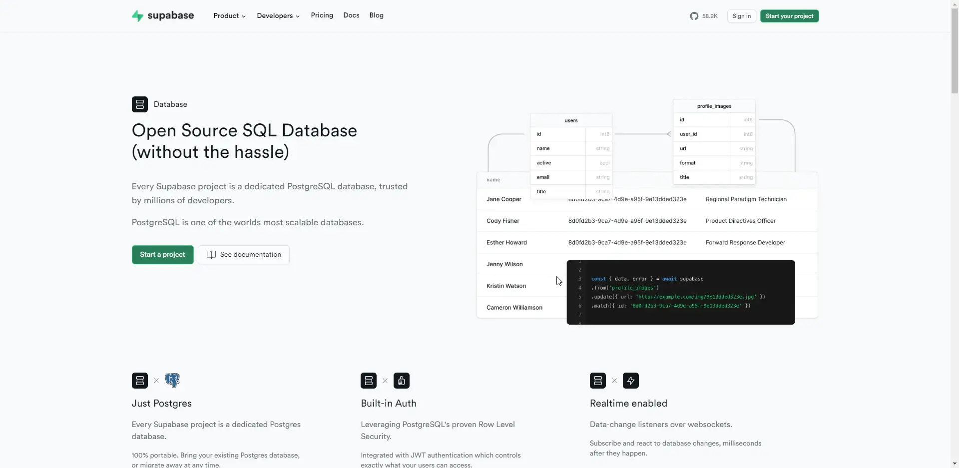The height and width of the screenshot is (468, 959).
Task: Click the Jenny Wilson row name
Action: [x=504, y=264]
